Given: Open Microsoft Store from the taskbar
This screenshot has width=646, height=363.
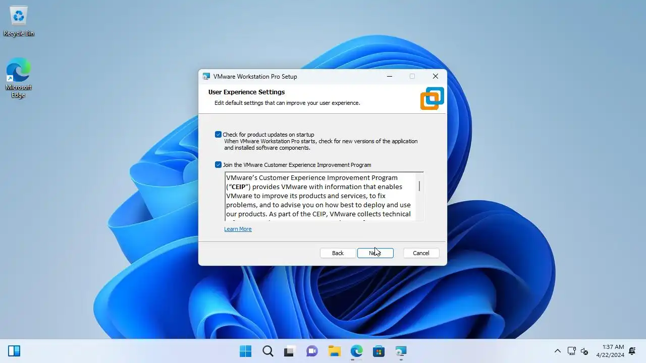Looking at the screenshot, I should pos(379,351).
